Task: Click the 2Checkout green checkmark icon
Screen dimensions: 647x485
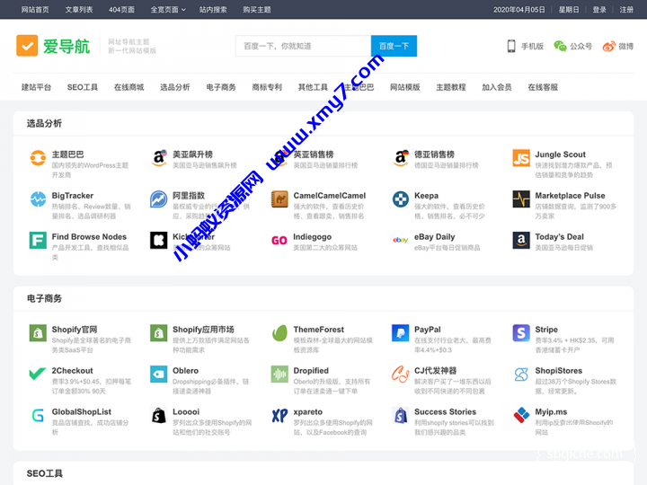Action: pyautogui.click(x=38, y=374)
